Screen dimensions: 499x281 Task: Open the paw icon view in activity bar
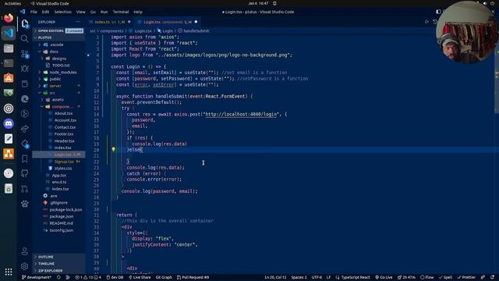click(24, 204)
